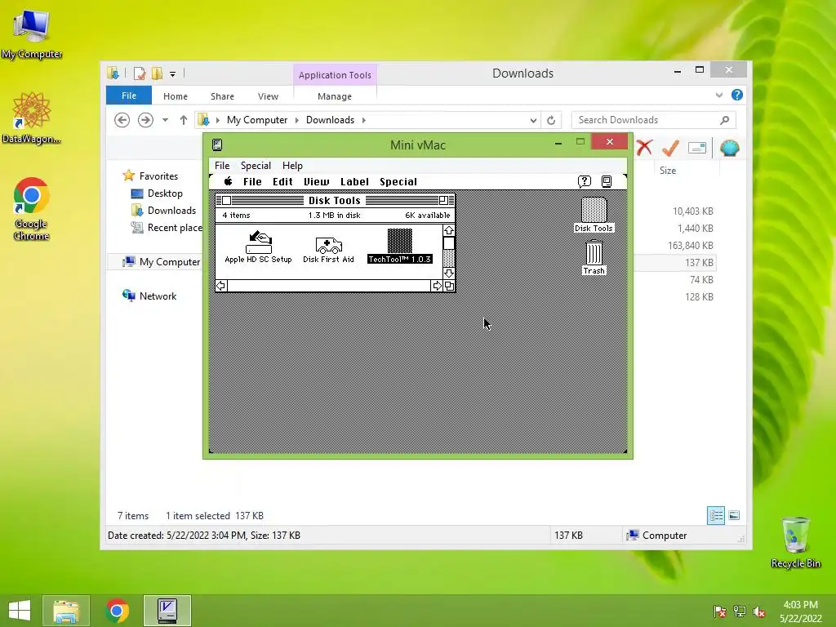Open the File tab in Downloads explorer
The height and width of the screenshot is (627, 836).
[x=129, y=96]
